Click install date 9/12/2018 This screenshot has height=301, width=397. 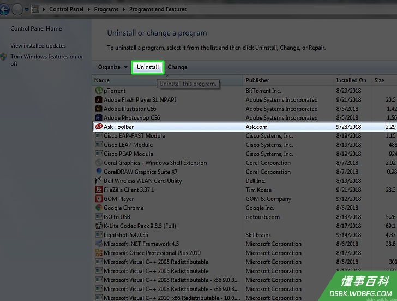(348, 199)
